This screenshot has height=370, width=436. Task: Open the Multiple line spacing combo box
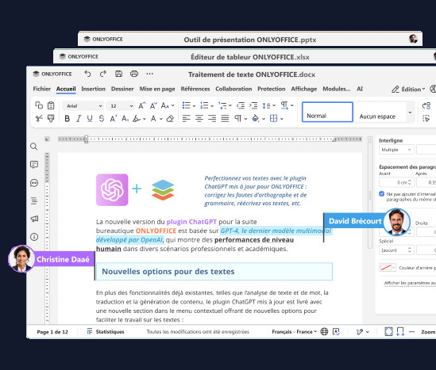396,150
